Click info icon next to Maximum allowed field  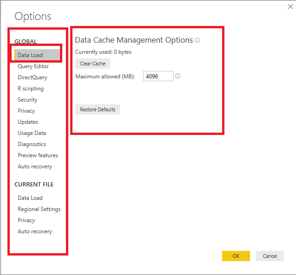tap(178, 76)
